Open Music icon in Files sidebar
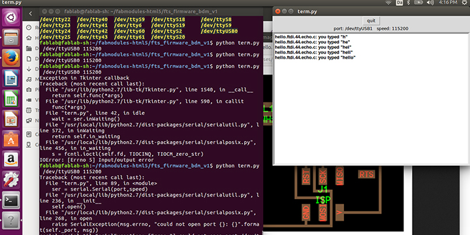This screenshot has height=235, width=470. 29,80
